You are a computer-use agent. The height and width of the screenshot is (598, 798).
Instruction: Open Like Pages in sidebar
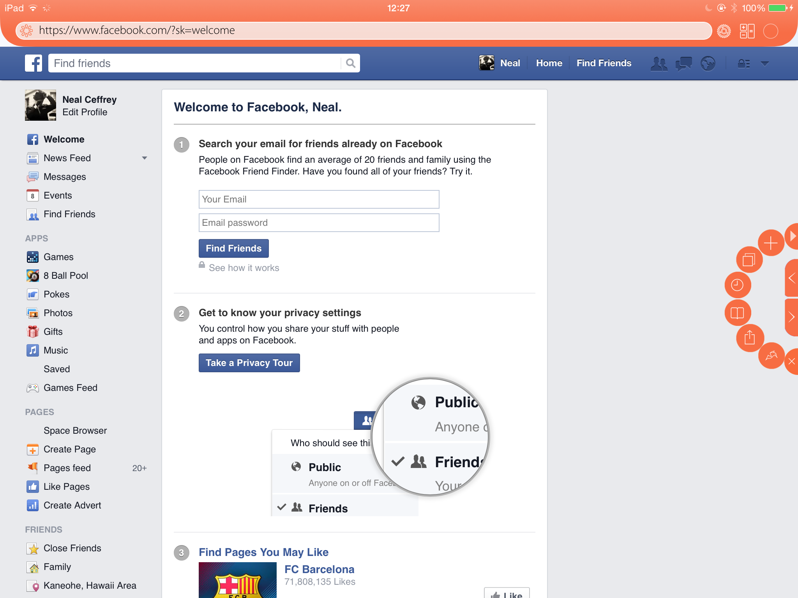(x=66, y=487)
